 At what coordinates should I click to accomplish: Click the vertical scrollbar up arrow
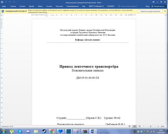click(166, 15)
